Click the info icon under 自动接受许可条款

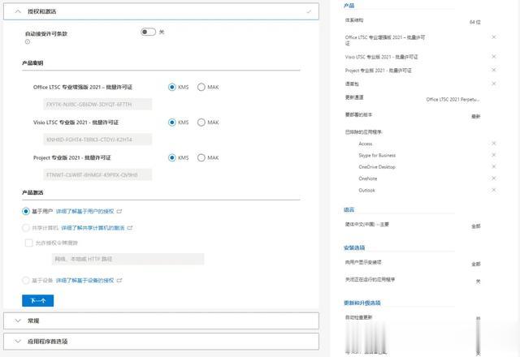pos(28,41)
